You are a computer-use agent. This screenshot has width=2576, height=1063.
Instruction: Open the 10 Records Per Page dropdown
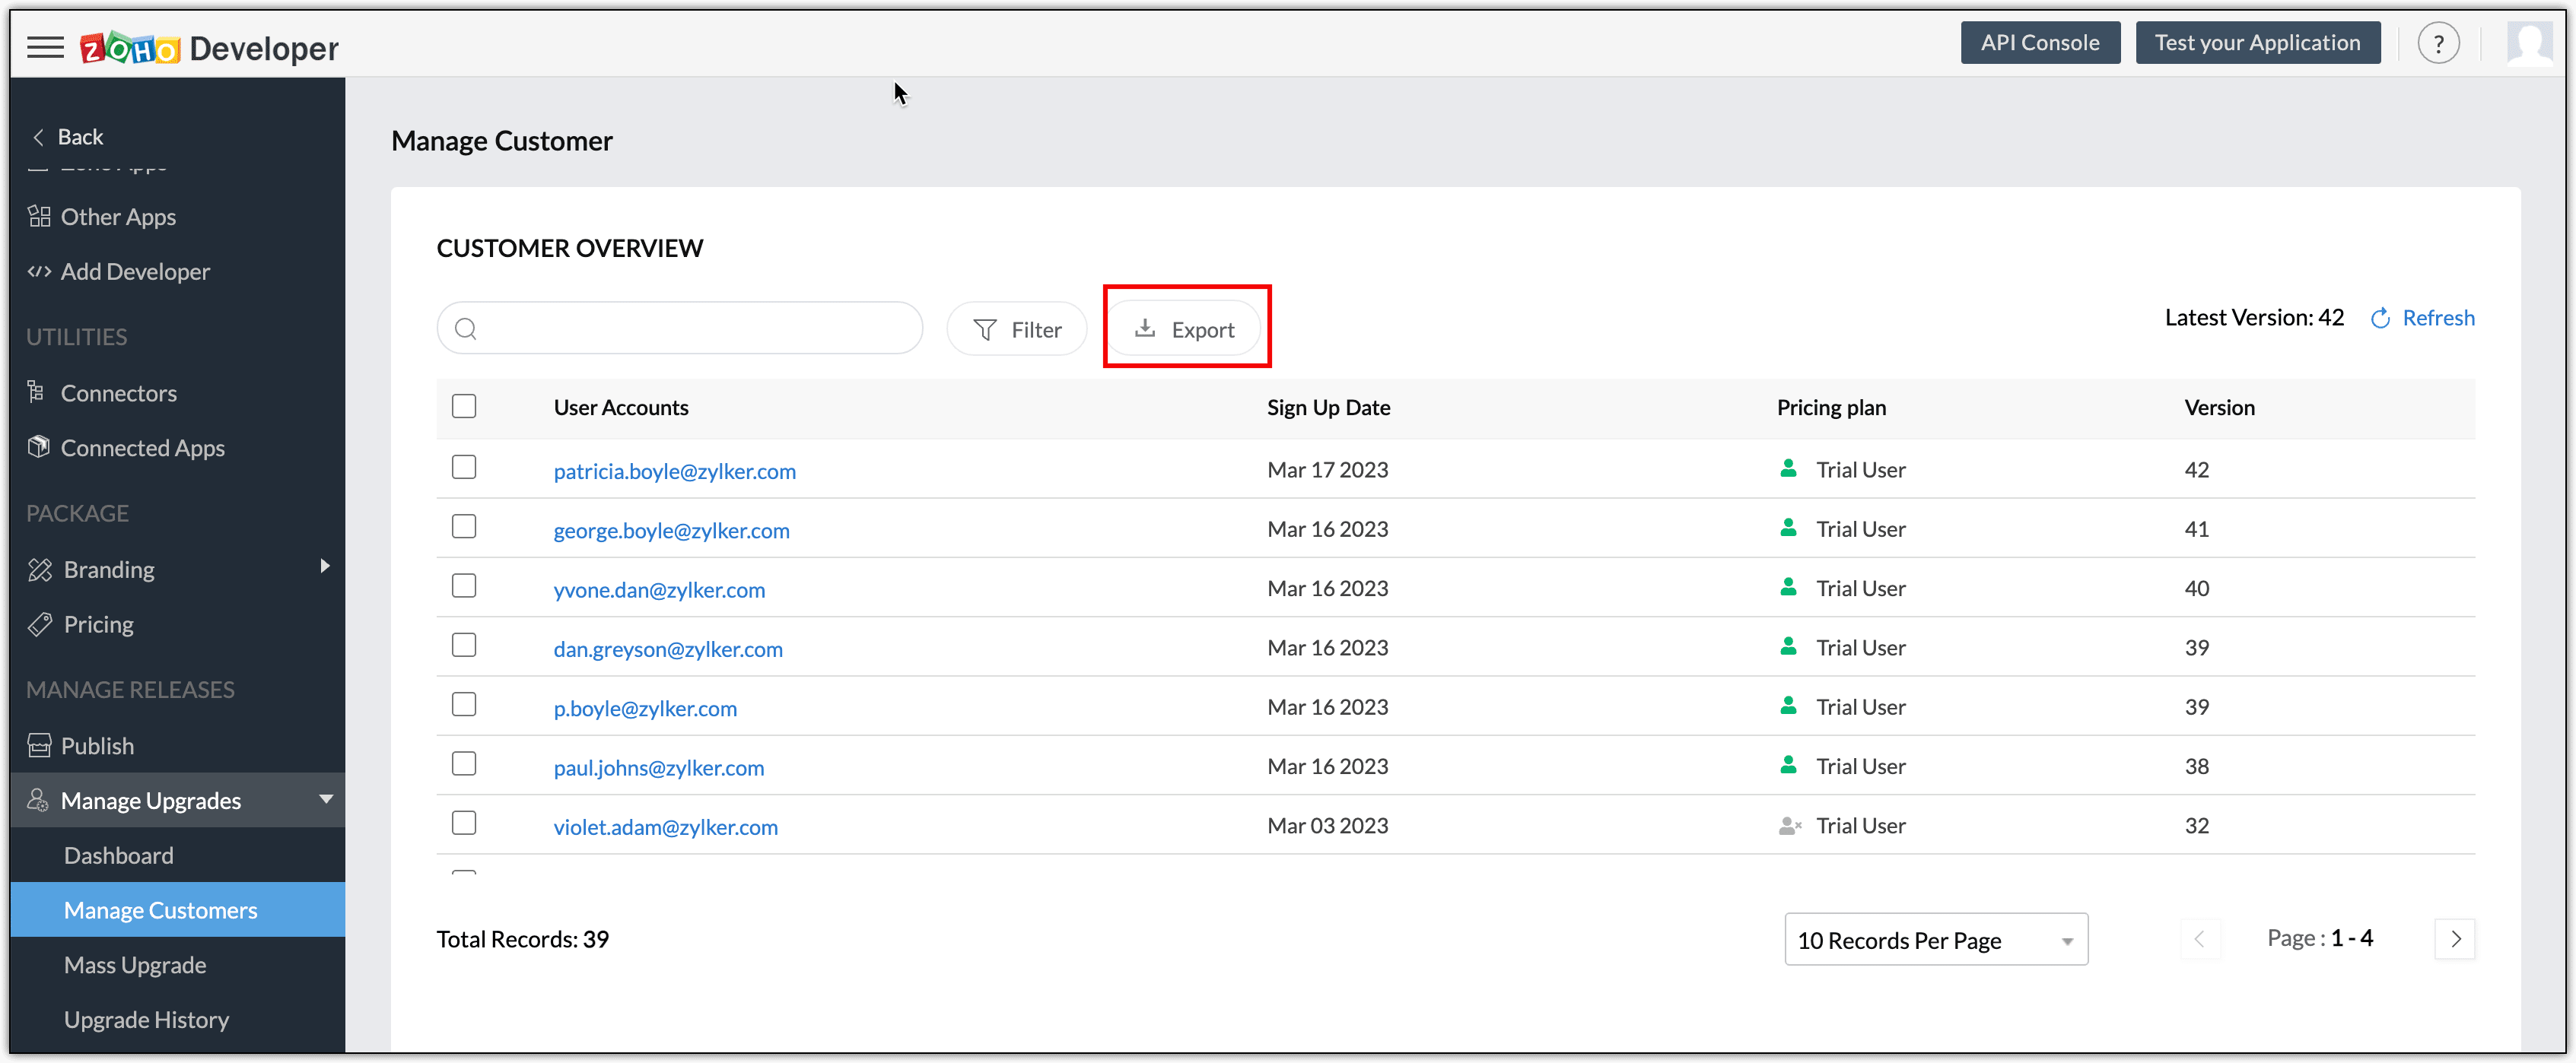click(1935, 939)
